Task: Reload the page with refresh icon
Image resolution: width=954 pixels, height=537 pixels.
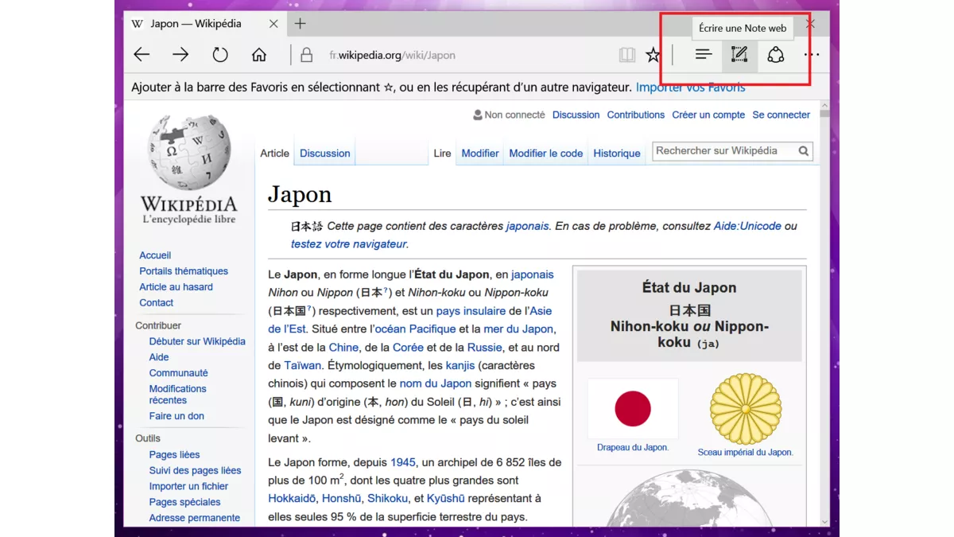Action: 220,55
